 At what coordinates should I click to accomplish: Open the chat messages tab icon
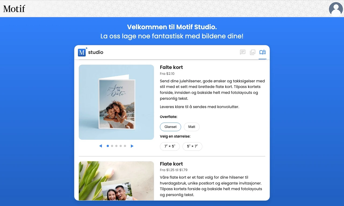pos(243,52)
